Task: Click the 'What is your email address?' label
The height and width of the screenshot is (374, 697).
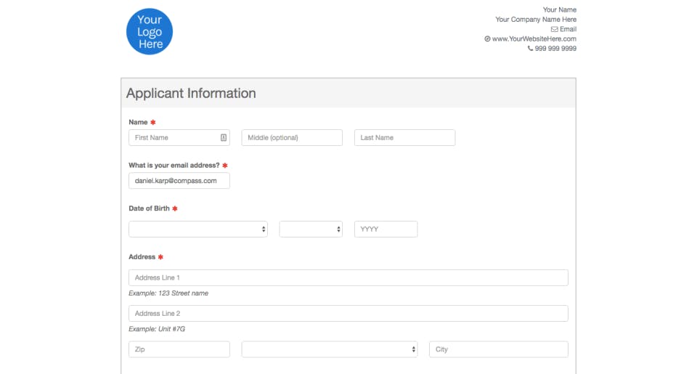Action: click(x=174, y=166)
